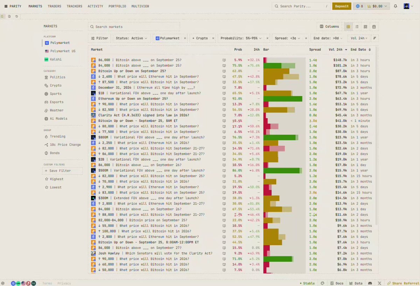
Task: Switch to table grid view
Action: [348, 27]
